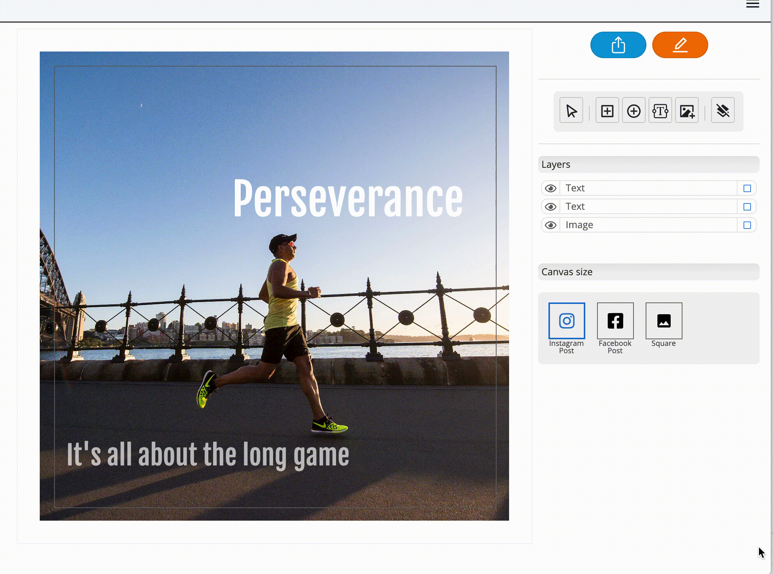The image size is (773, 574).
Task: Check the first Text layer checkbox
Action: point(747,188)
